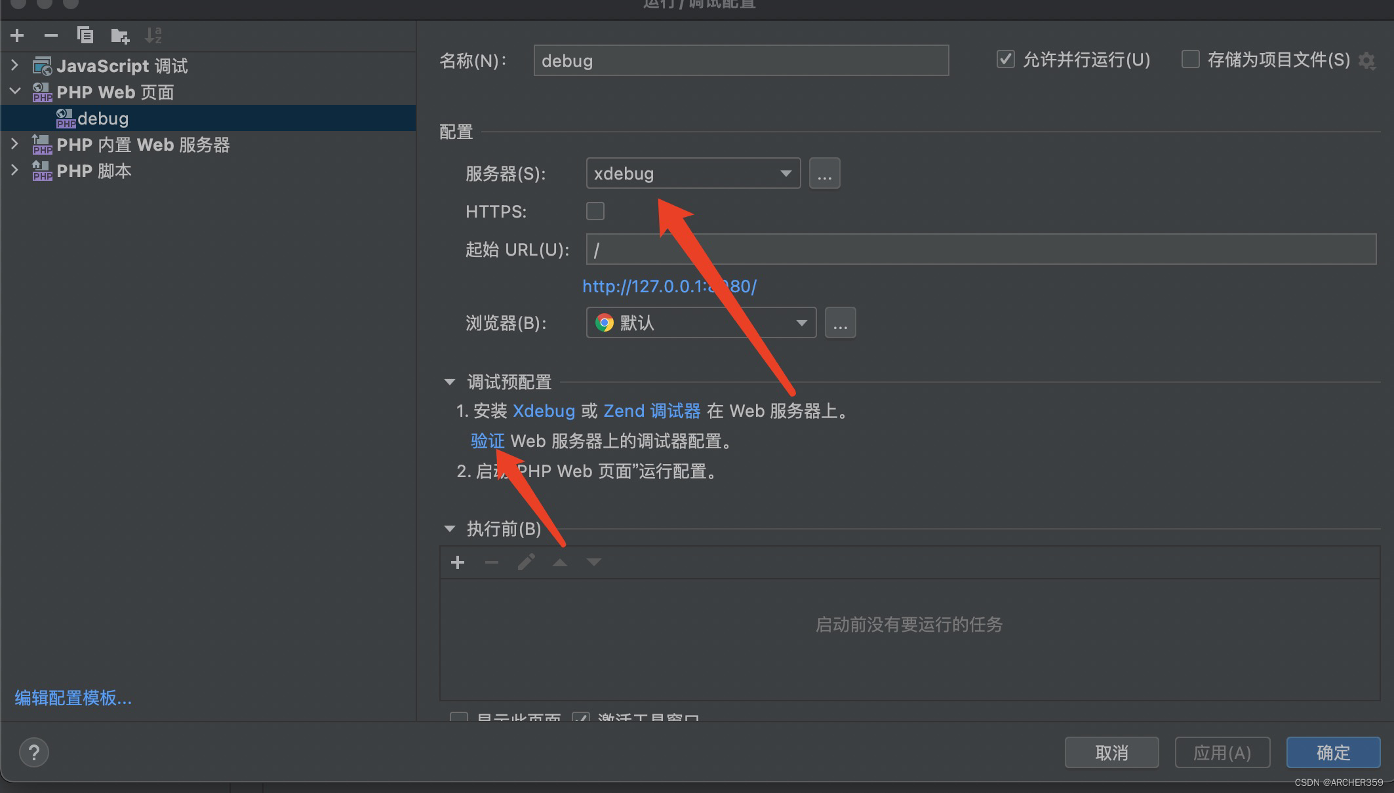The width and height of the screenshot is (1394, 793).
Task: Click the 确定 button
Action: click(1332, 752)
